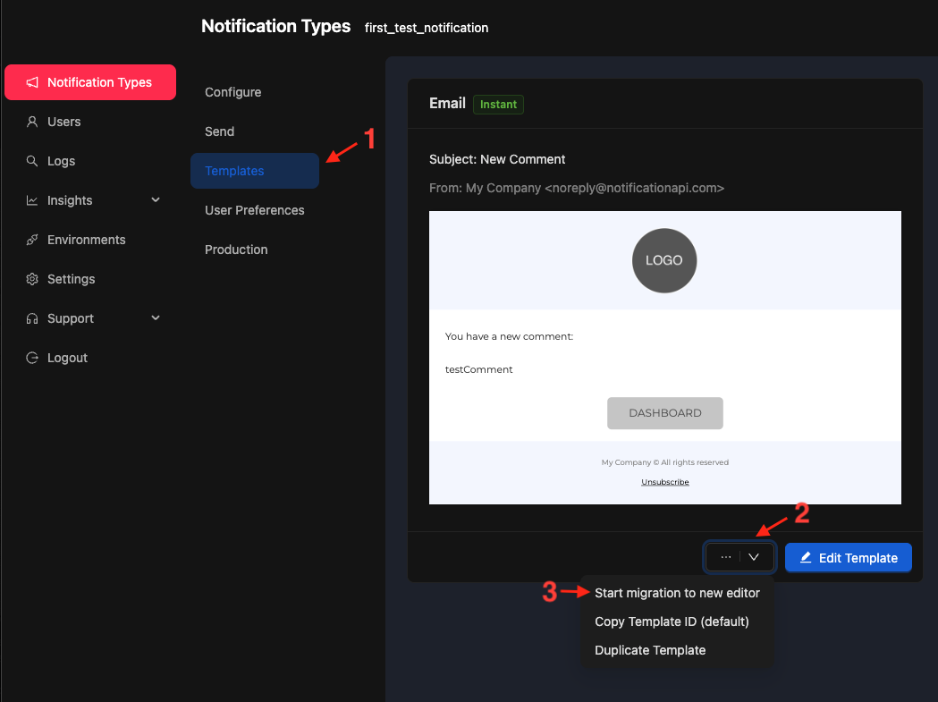Click the blue Edit Template button
The width and height of the screenshot is (938, 702).
coord(848,557)
